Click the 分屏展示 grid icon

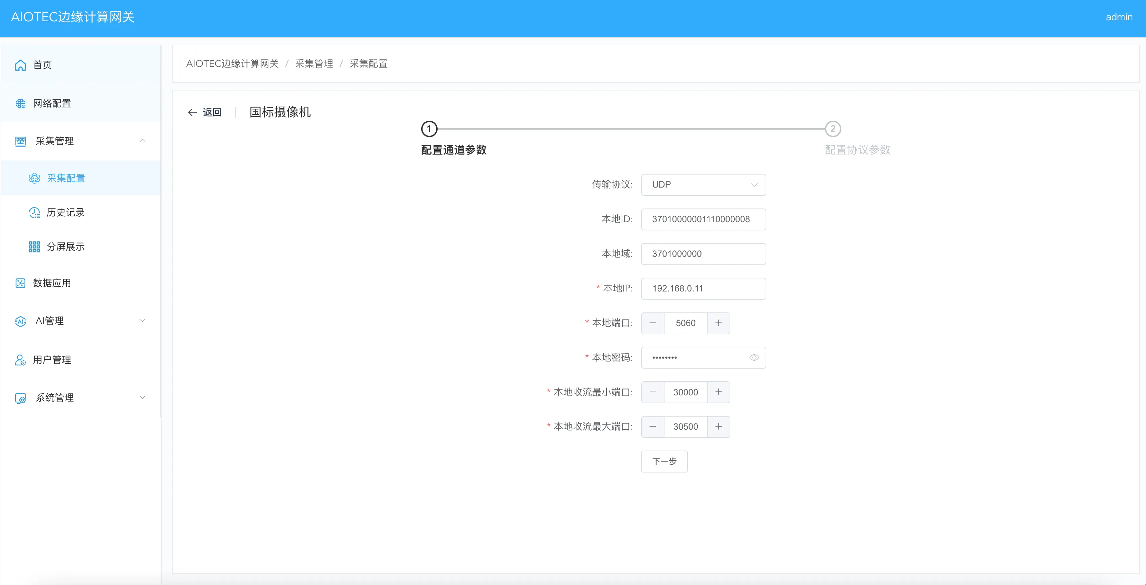pos(34,247)
